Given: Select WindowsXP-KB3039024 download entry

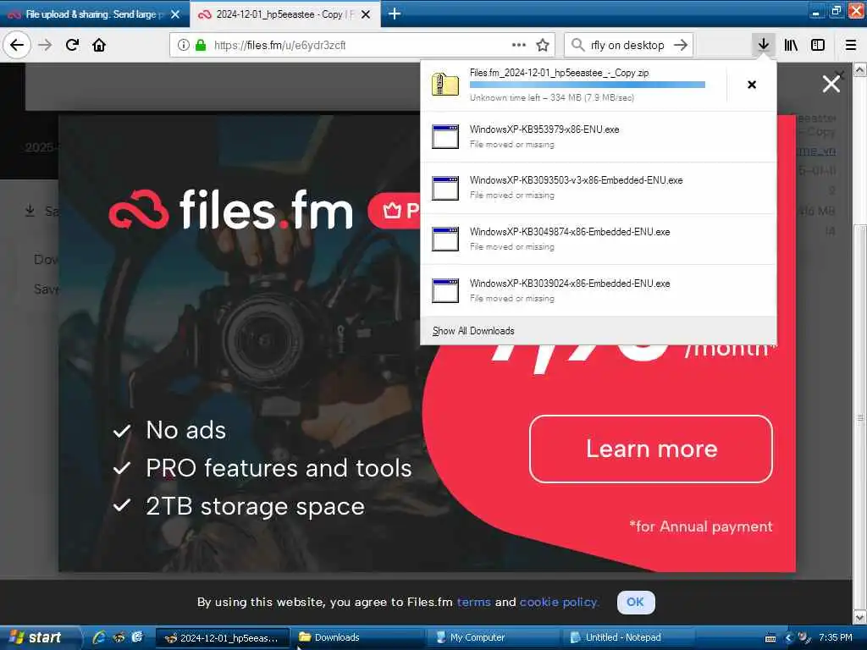Looking at the screenshot, I should click(x=599, y=291).
